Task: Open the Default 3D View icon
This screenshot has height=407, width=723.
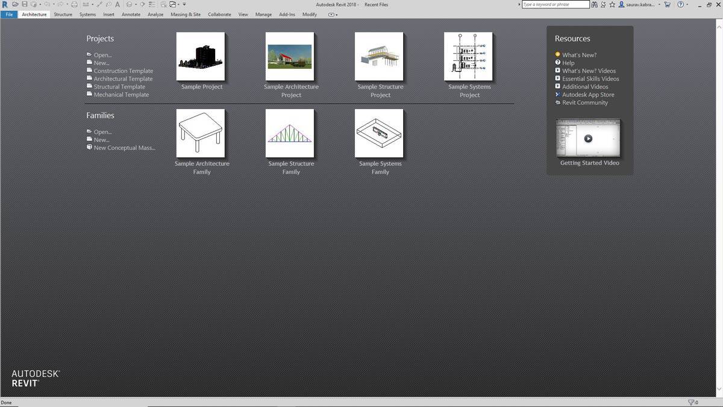Action: [129, 4]
